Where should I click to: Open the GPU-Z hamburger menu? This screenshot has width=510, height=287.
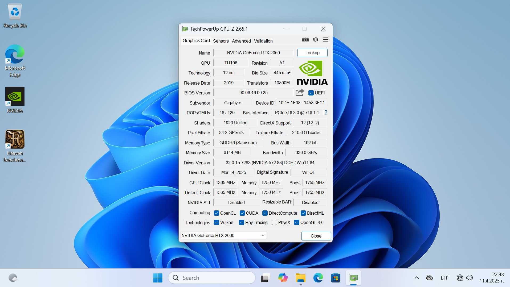point(325,40)
